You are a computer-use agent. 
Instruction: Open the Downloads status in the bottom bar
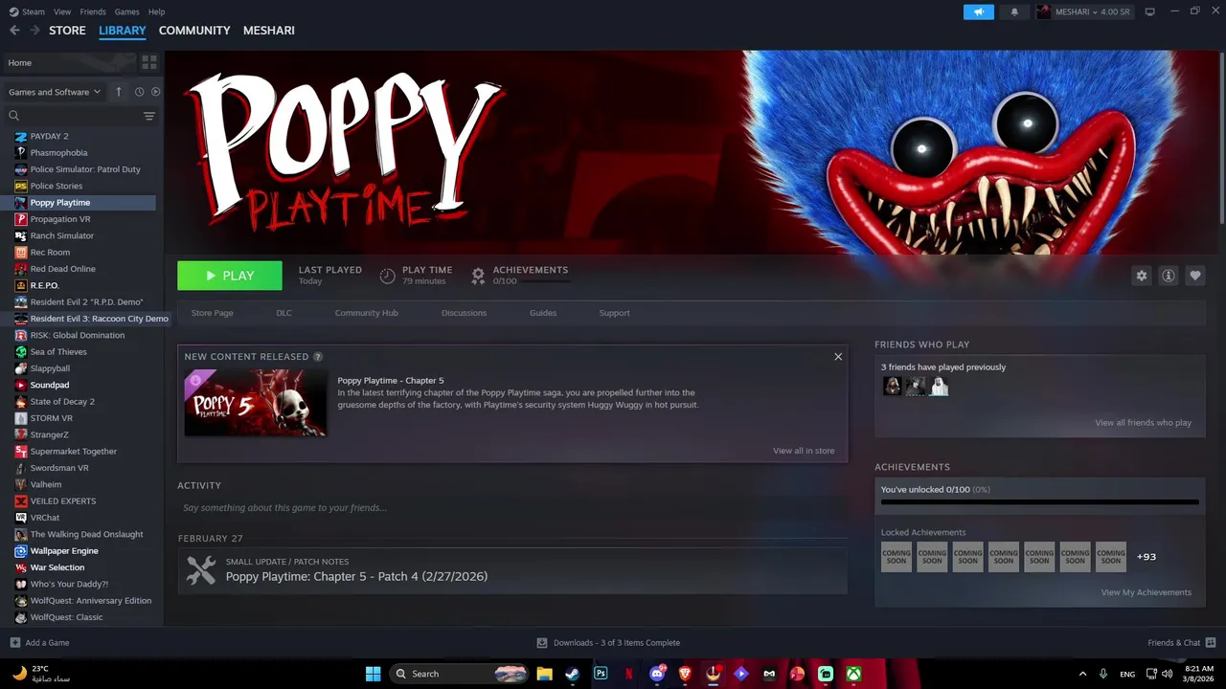click(x=608, y=643)
